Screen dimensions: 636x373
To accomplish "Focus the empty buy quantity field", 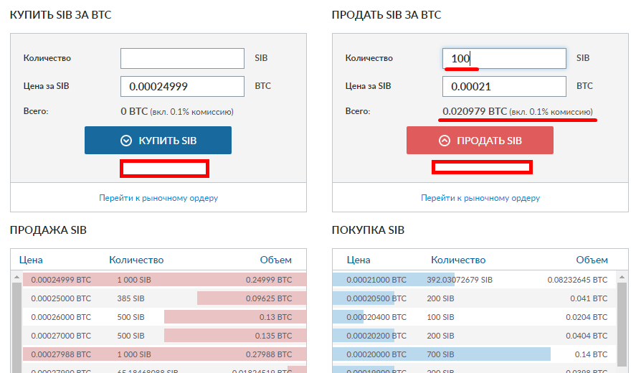I will coord(182,58).
